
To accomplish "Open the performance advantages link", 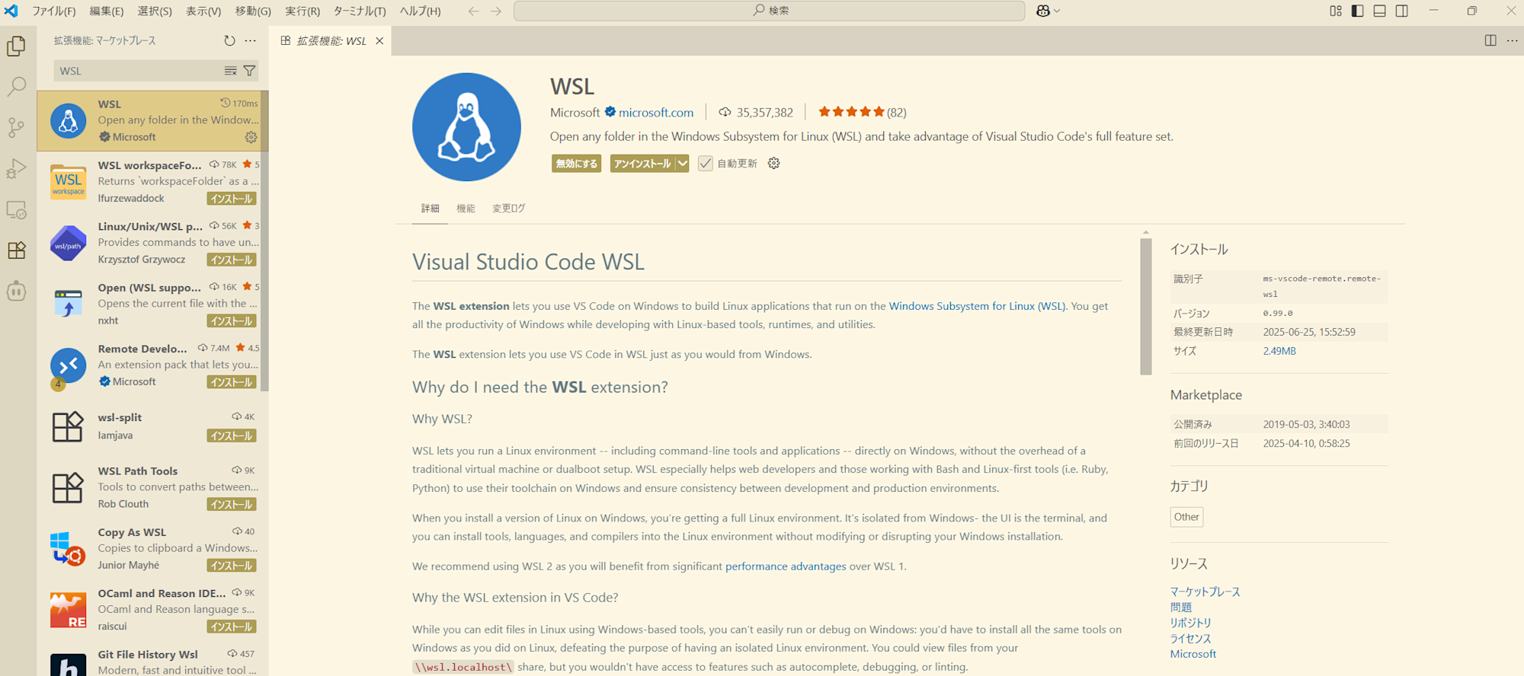I will pyautogui.click(x=786, y=566).
